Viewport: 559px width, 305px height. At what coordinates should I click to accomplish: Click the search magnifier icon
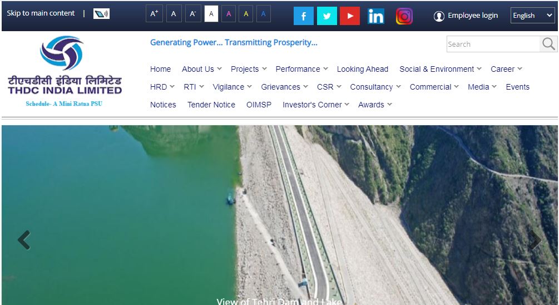(x=548, y=44)
